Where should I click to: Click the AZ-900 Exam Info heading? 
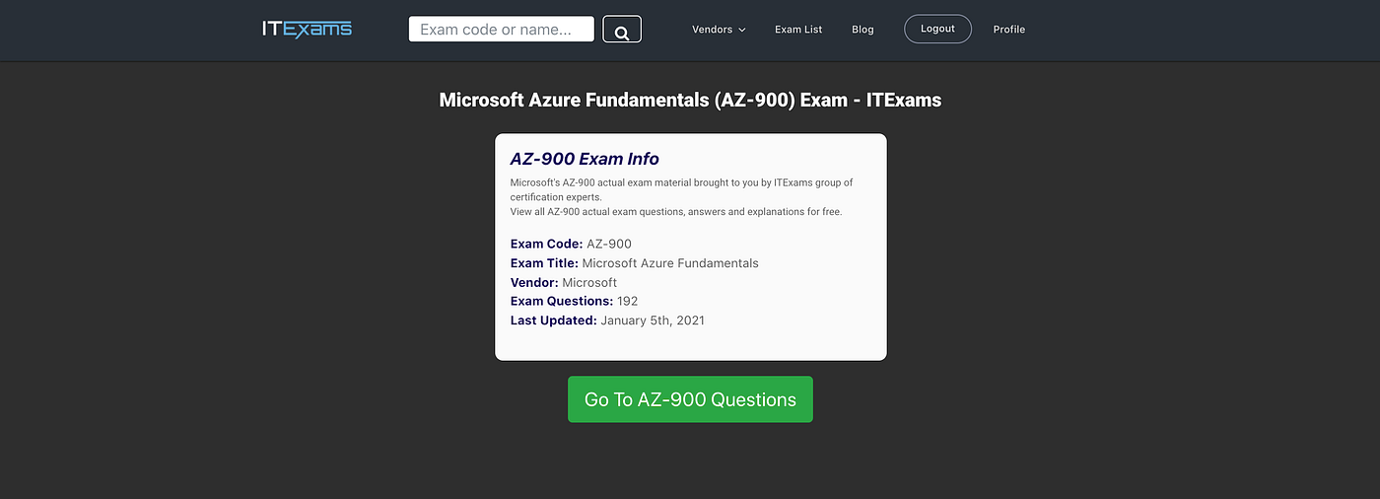(x=585, y=159)
